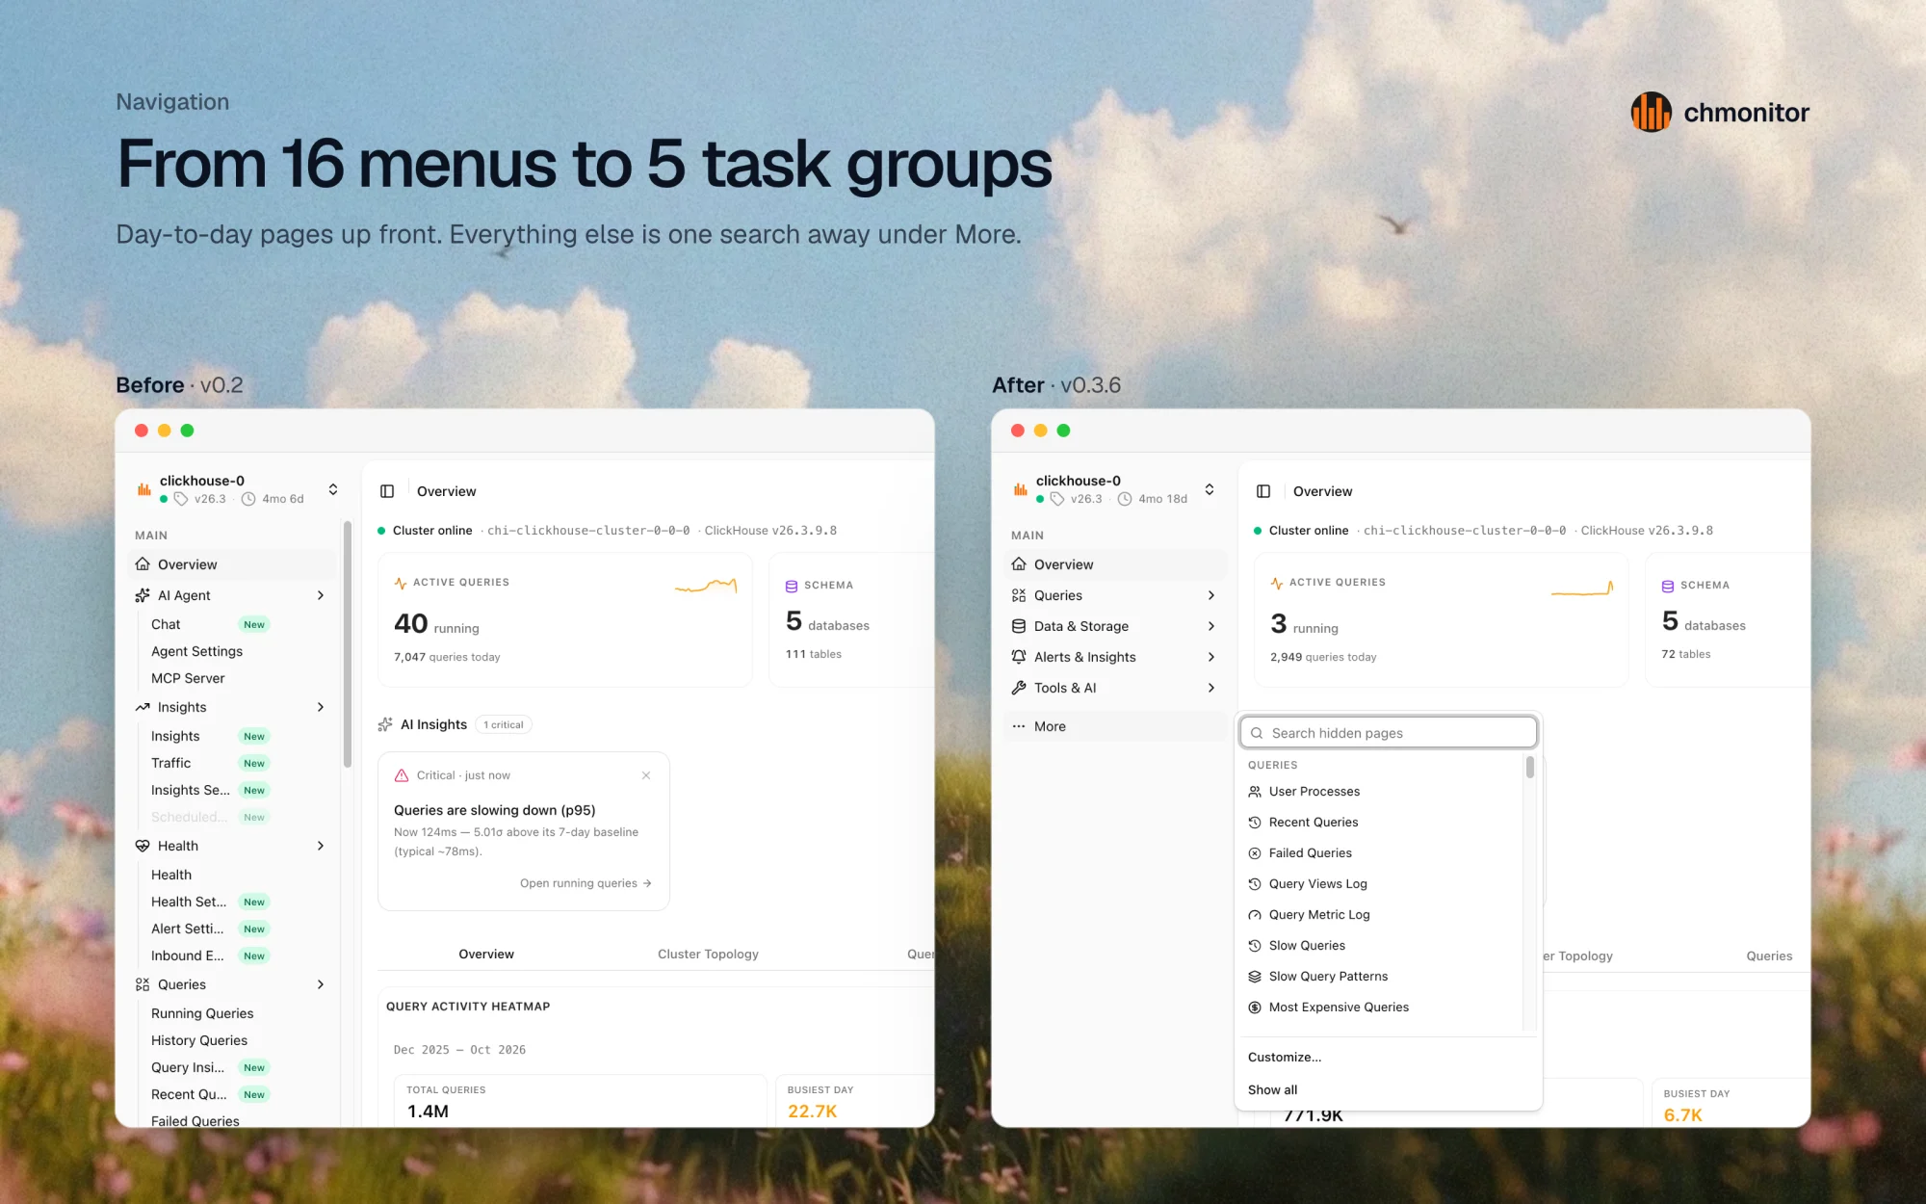Open the More menu item
Screen dimensions: 1926x1204
click(x=1115, y=726)
